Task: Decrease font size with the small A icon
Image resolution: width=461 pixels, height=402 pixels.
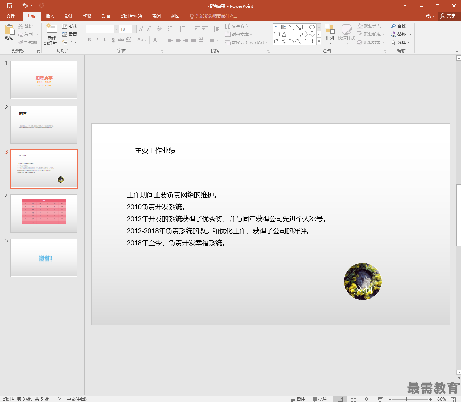Action: pyautogui.click(x=149, y=29)
